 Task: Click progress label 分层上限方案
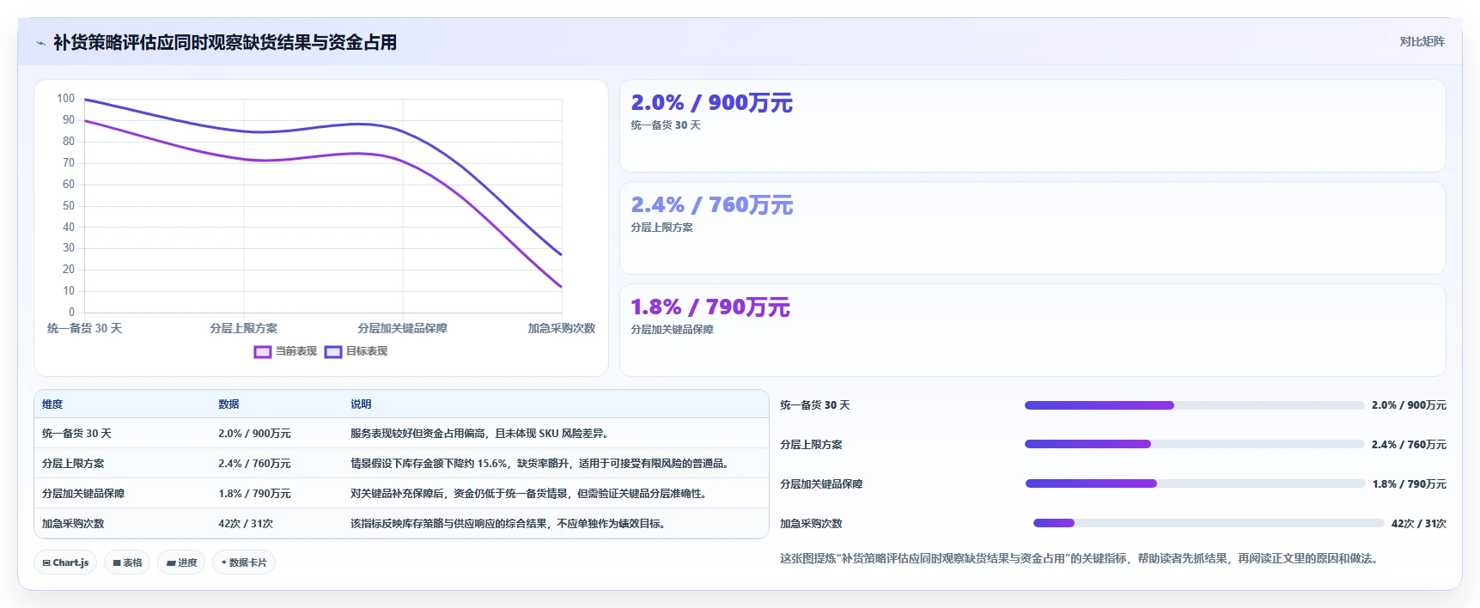[811, 445]
